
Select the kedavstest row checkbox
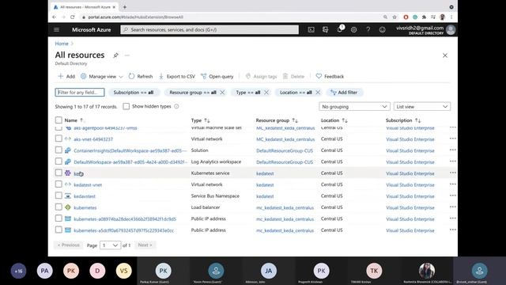(59, 196)
